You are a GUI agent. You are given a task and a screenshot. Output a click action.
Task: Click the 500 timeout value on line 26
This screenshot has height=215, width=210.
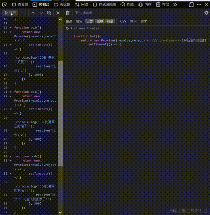click(37, 139)
